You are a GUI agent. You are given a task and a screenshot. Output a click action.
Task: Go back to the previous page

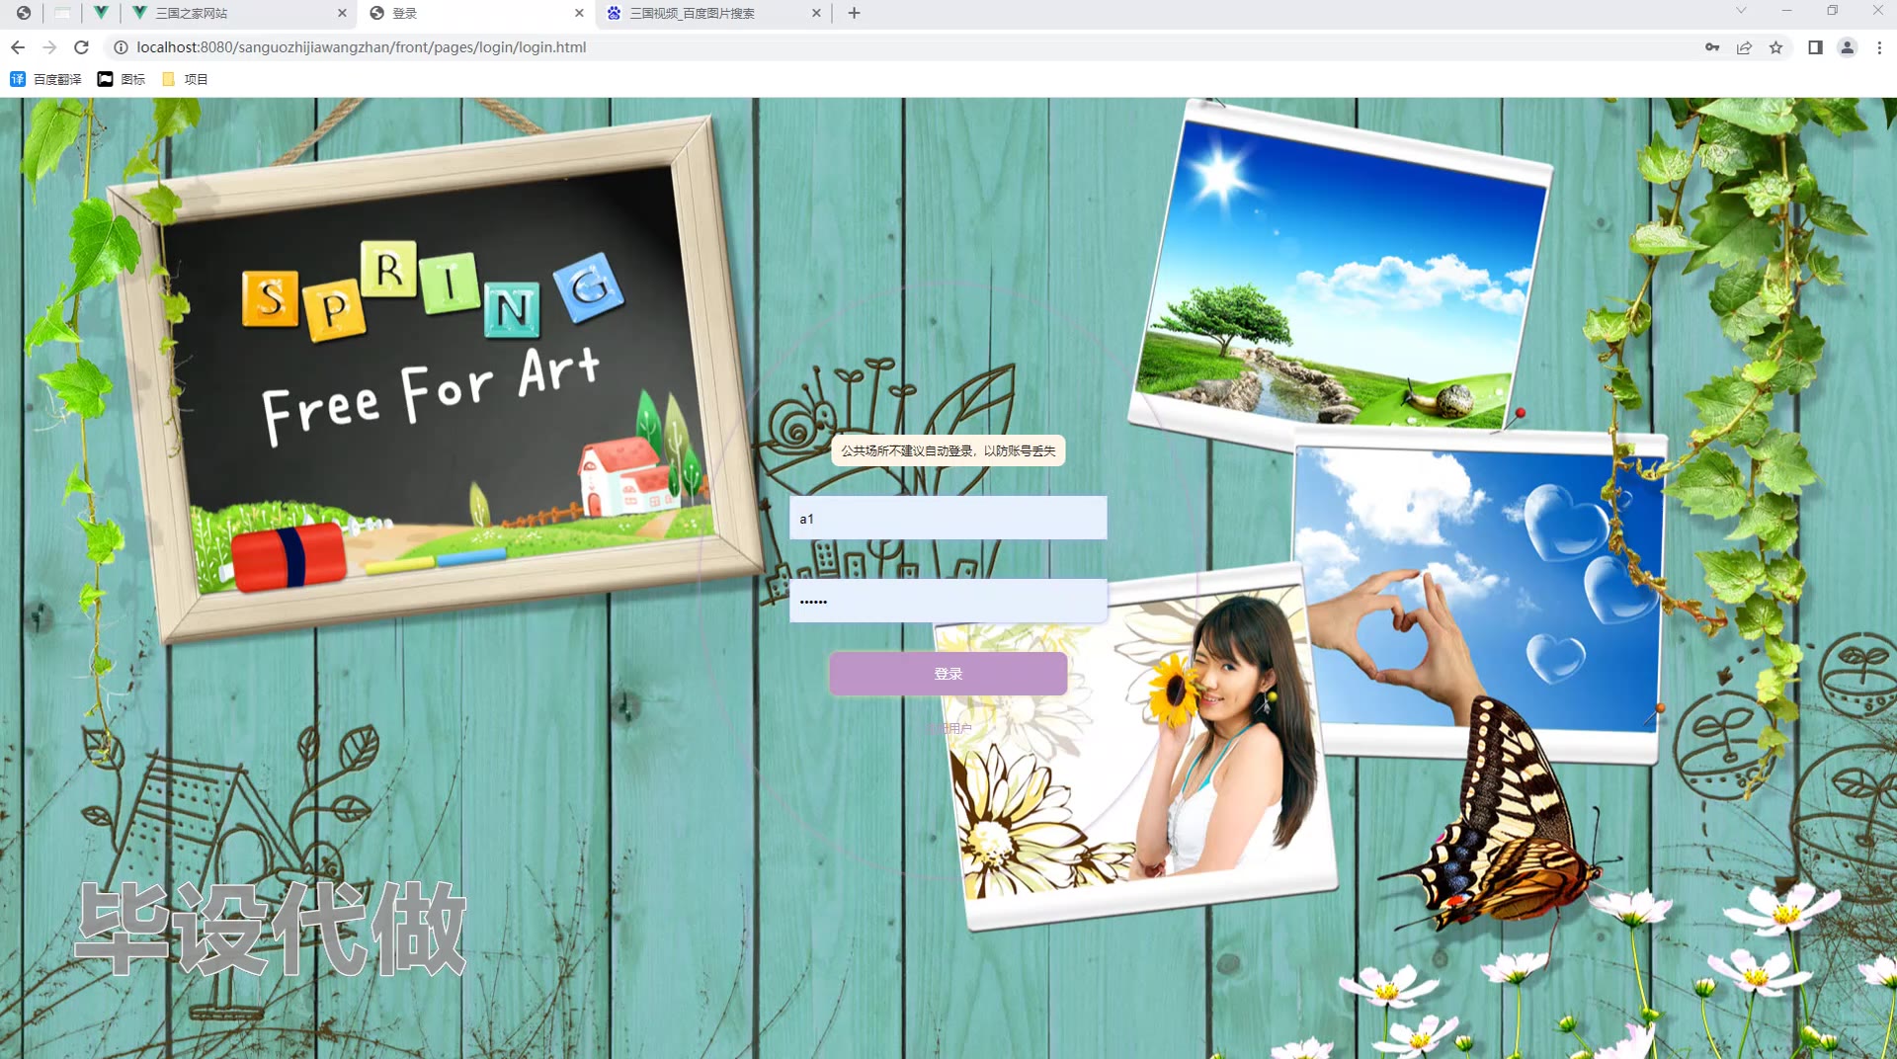tap(18, 47)
